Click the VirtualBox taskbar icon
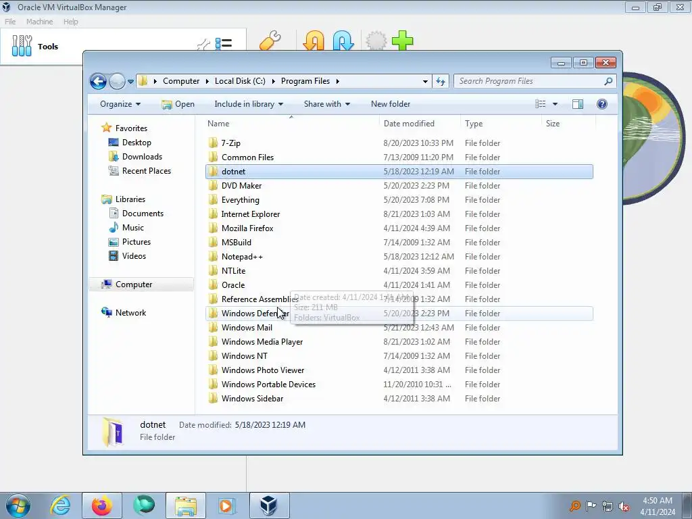Image resolution: width=692 pixels, height=519 pixels. click(269, 505)
